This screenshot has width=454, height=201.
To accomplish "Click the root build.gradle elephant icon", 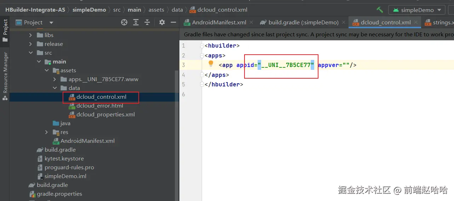I will [32, 185].
